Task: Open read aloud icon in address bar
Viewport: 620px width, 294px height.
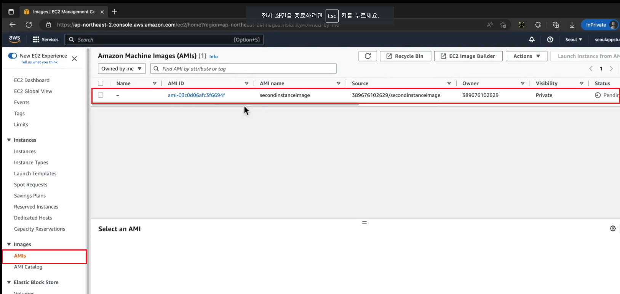Action: coord(490,25)
